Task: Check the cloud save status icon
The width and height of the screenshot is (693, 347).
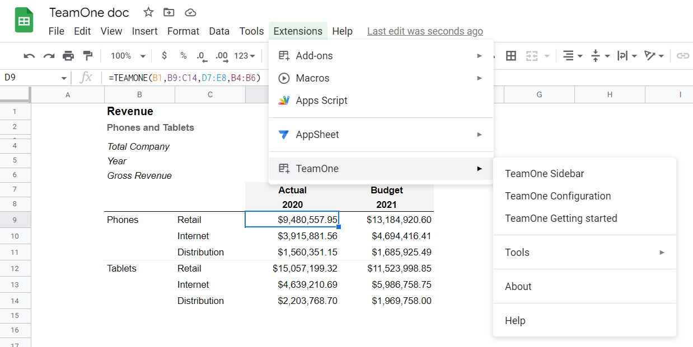Action: coord(190,12)
